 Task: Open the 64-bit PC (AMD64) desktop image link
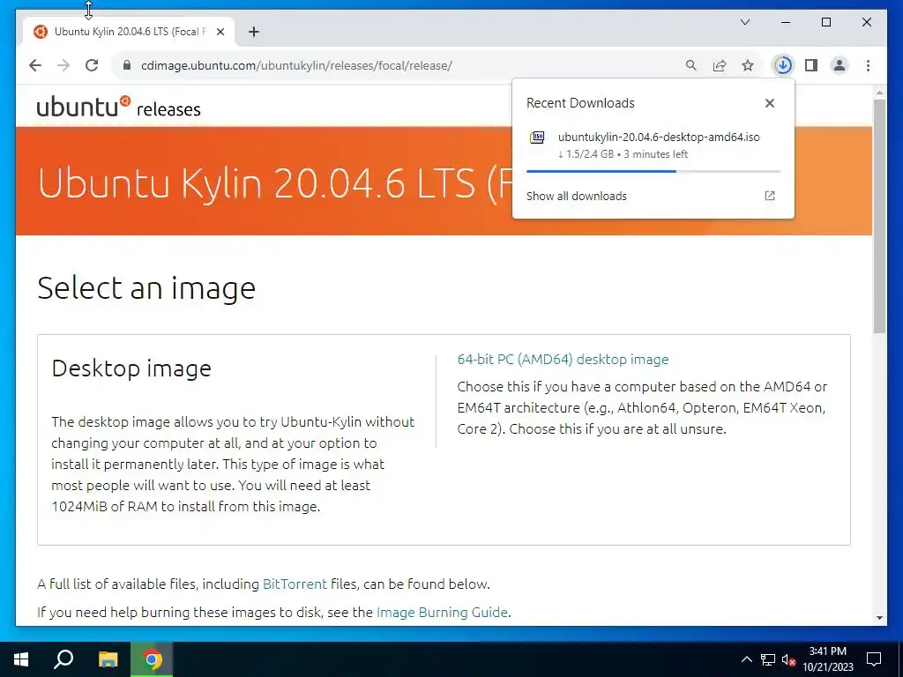563,360
